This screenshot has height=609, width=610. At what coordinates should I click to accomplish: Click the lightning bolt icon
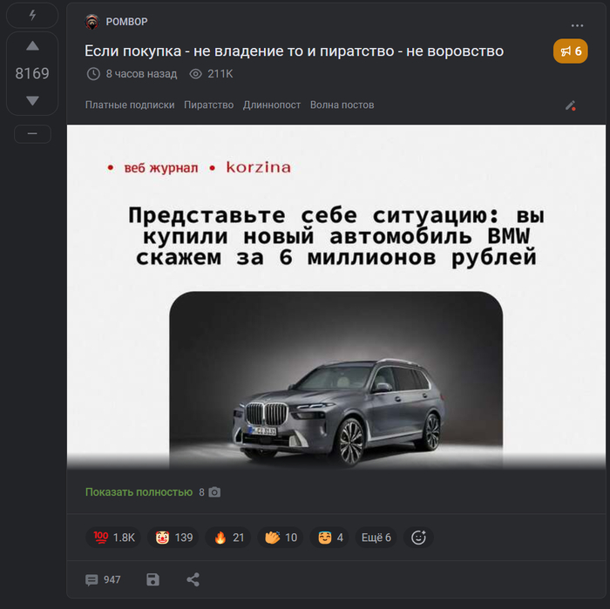coord(32,15)
